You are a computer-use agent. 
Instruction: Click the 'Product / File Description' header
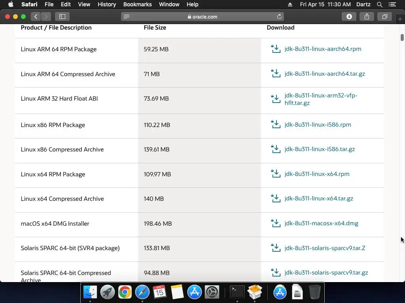tap(56, 28)
